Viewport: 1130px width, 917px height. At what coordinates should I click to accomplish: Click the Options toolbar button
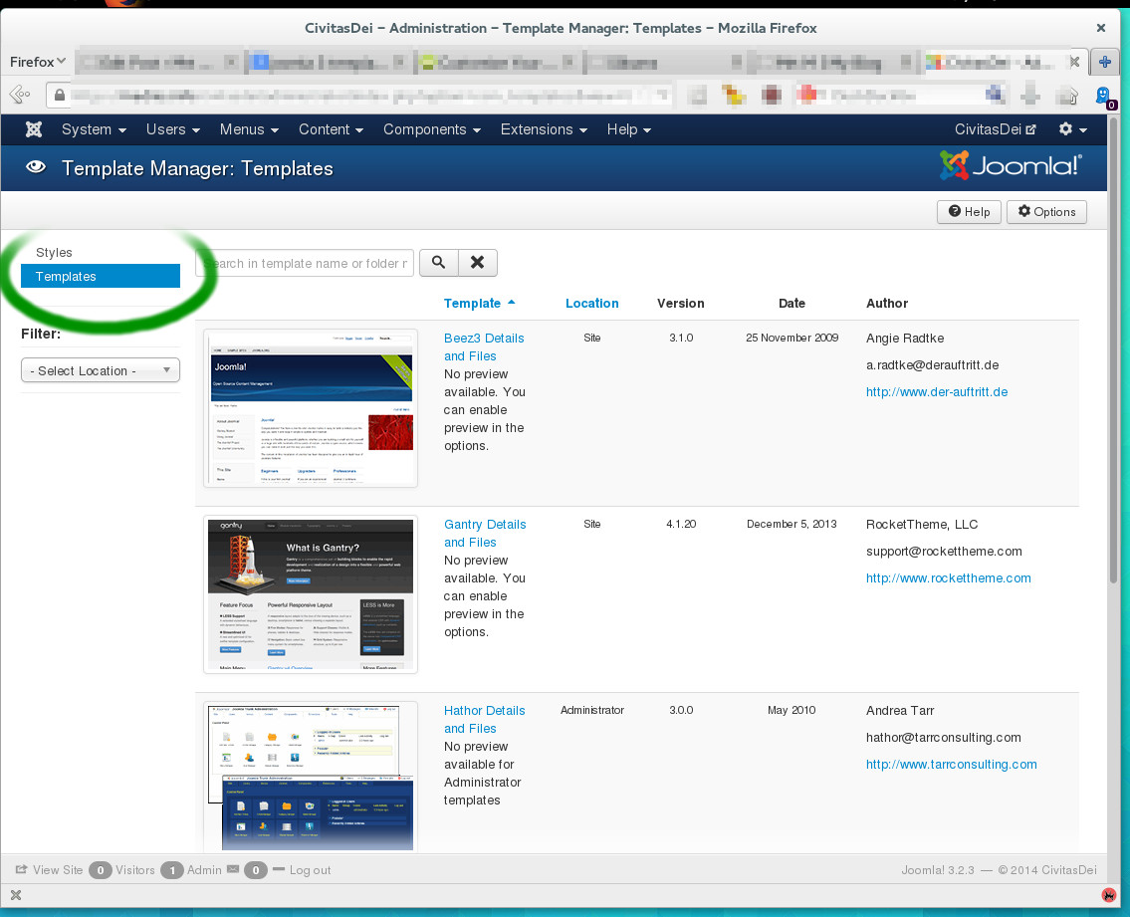pos(1046,212)
